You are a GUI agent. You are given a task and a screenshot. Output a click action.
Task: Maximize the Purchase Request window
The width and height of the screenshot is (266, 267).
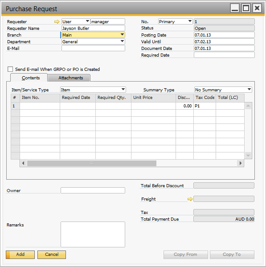coord(246,8)
